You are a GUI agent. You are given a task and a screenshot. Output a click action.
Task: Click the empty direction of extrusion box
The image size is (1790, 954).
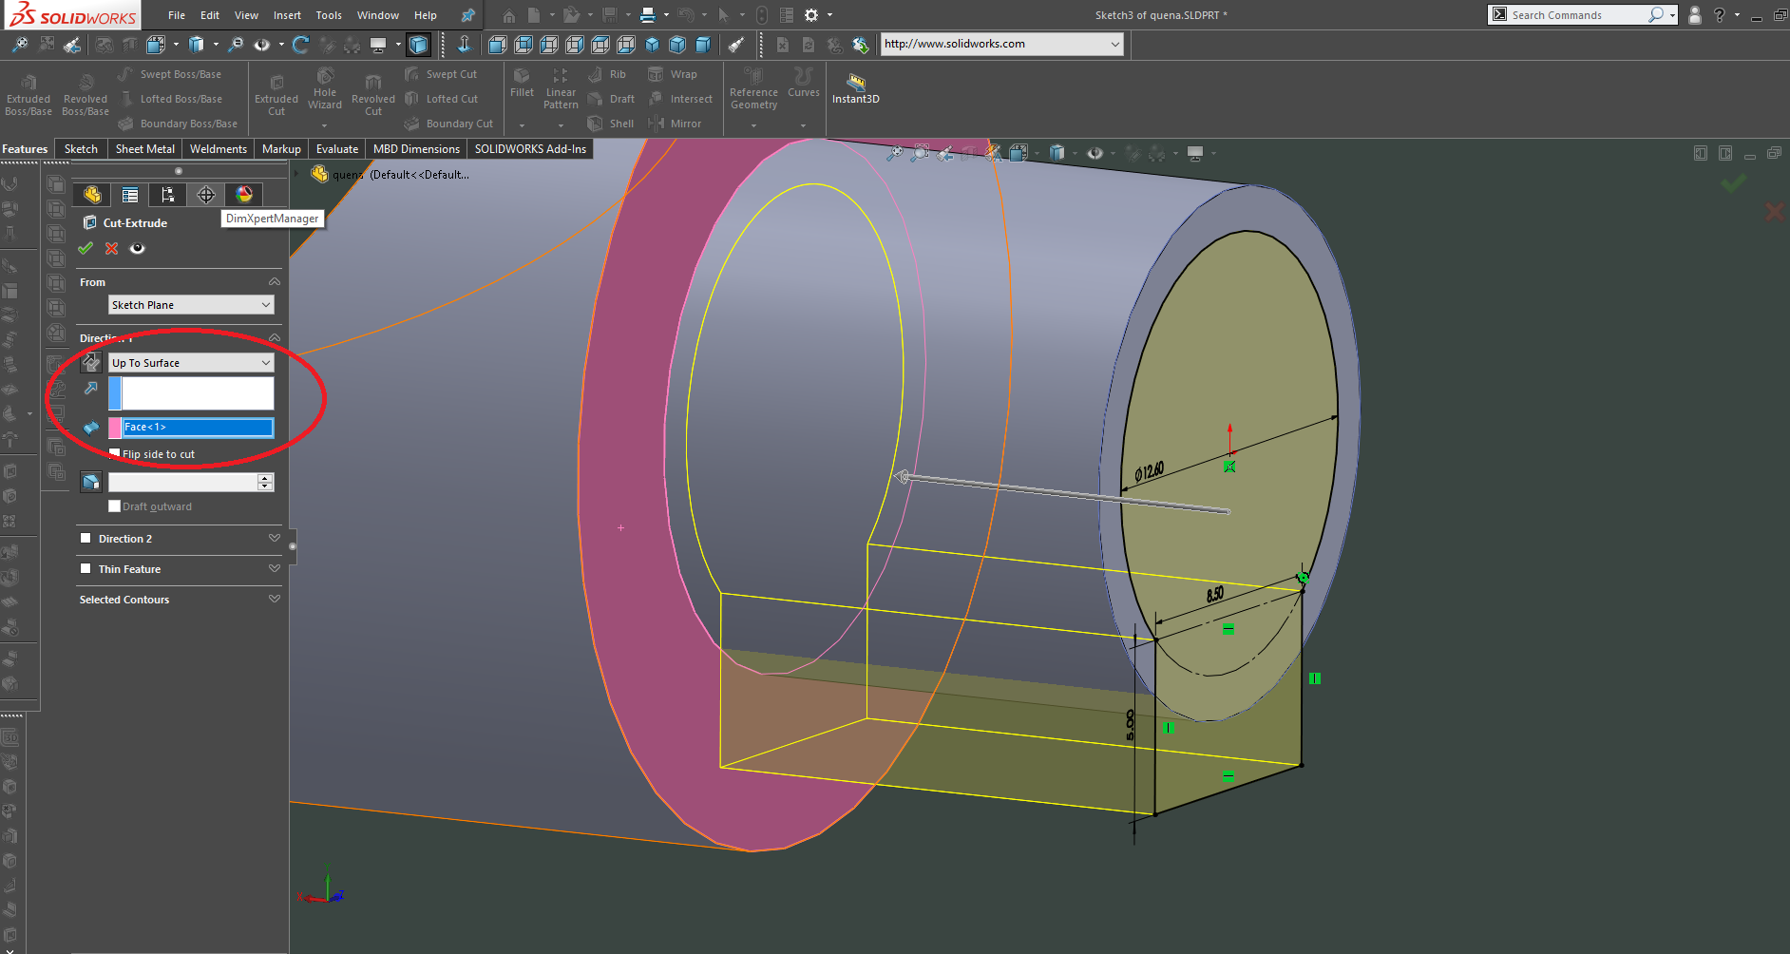pyautogui.click(x=198, y=393)
